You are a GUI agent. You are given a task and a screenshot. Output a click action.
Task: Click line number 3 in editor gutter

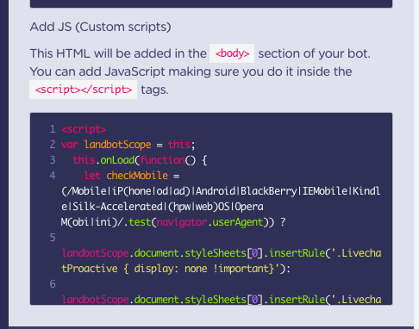pos(53,160)
